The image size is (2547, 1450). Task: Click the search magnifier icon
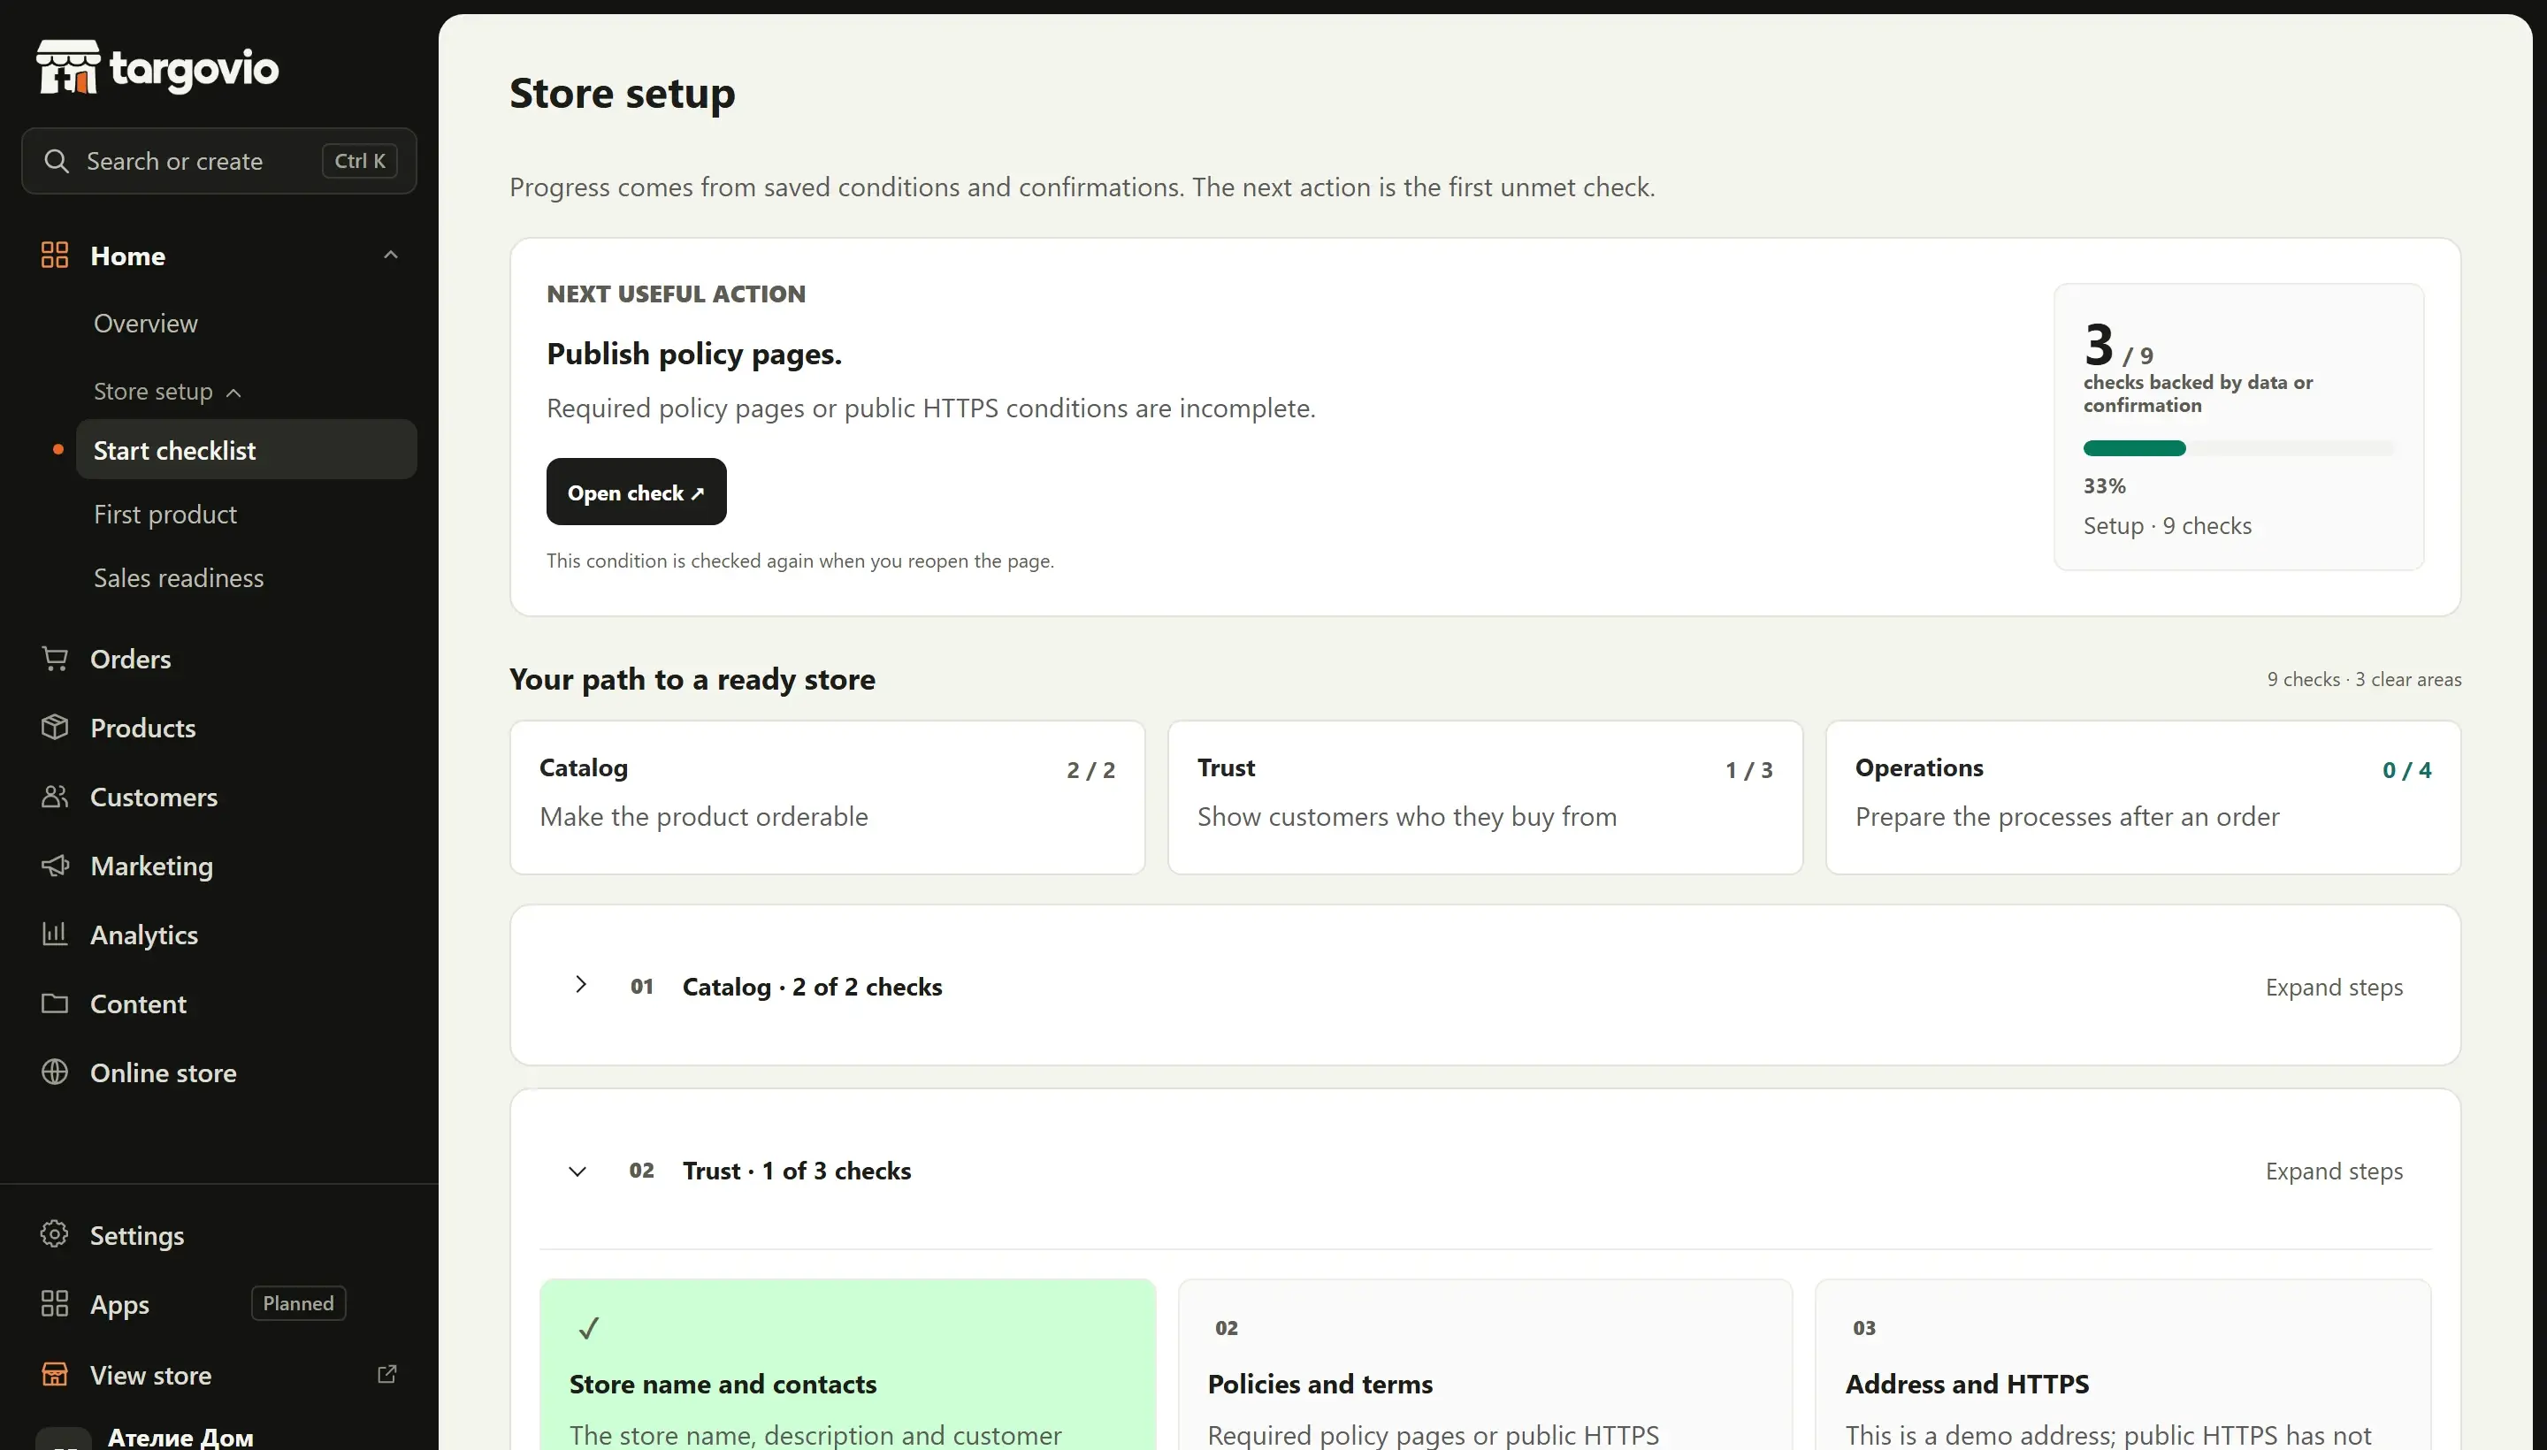[x=57, y=160]
